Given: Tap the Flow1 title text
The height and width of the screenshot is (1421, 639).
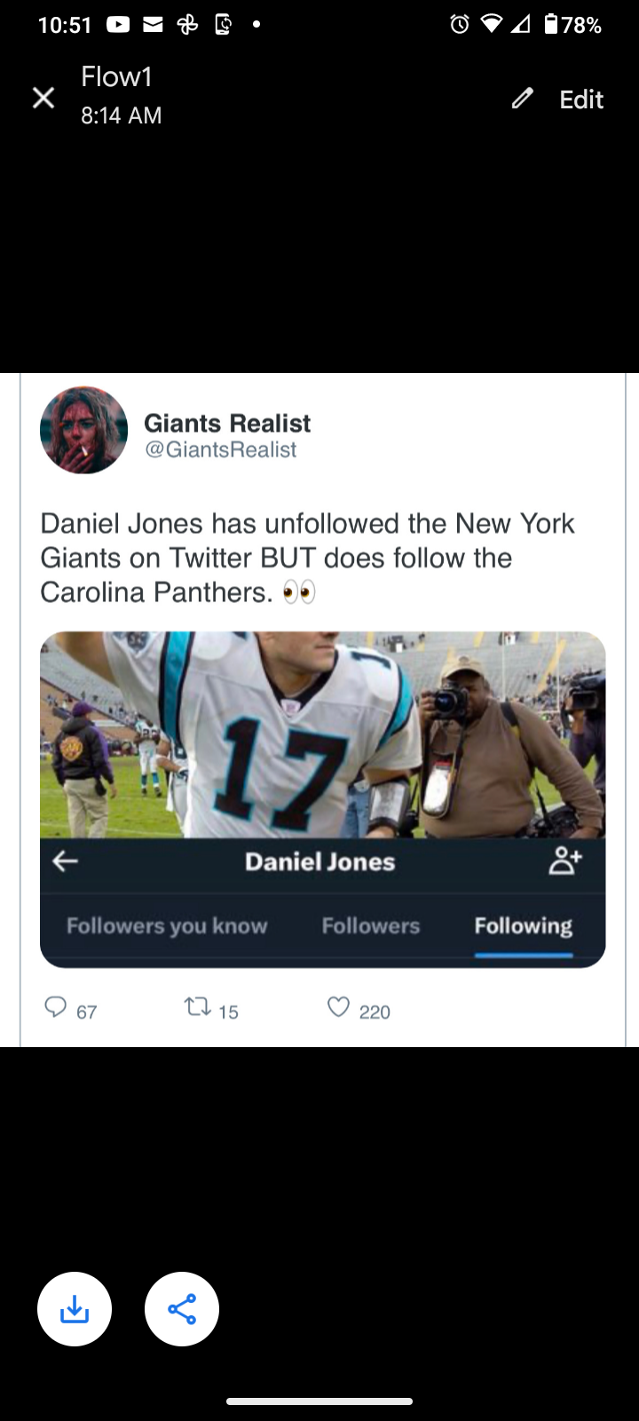Looking at the screenshot, I should pyautogui.click(x=116, y=77).
